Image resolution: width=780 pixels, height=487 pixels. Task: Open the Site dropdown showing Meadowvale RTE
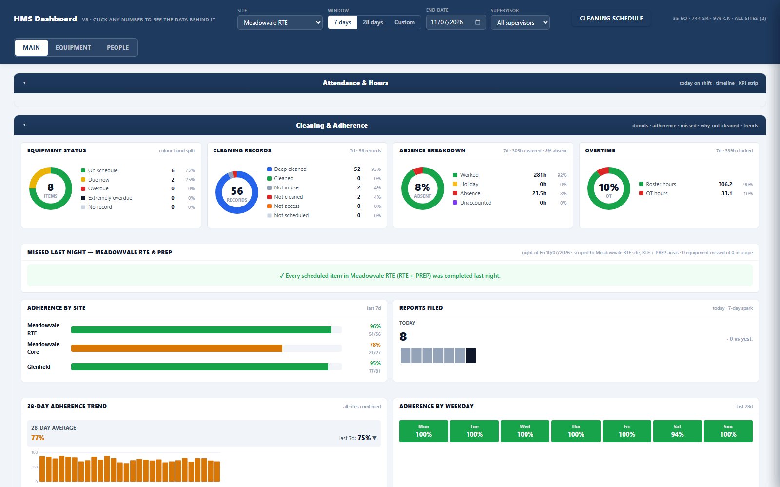coord(280,22)
